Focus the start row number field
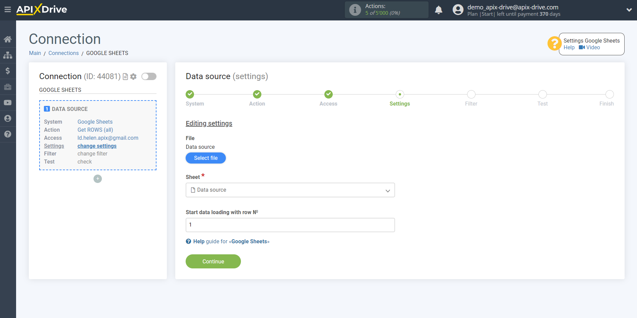The image size is (637, 318). pyautogui.click(x=290, y=225)
